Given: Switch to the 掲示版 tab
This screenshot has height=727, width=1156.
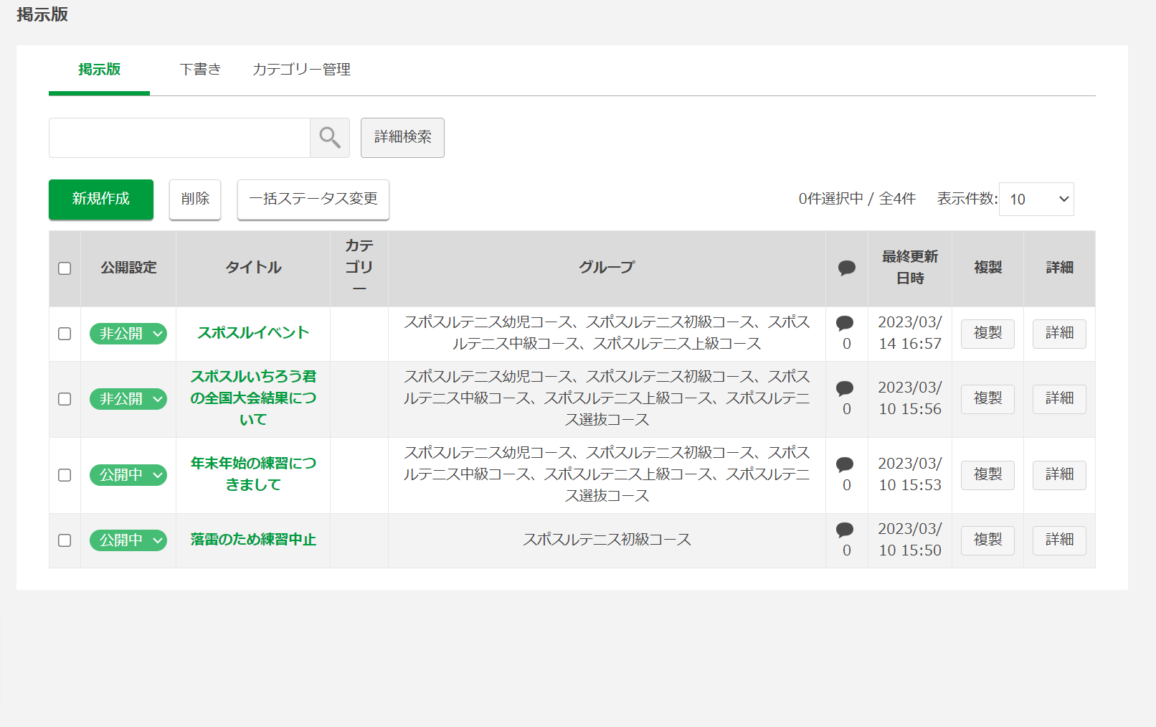Looking at the screenshot, I should (x=100, y=70).
